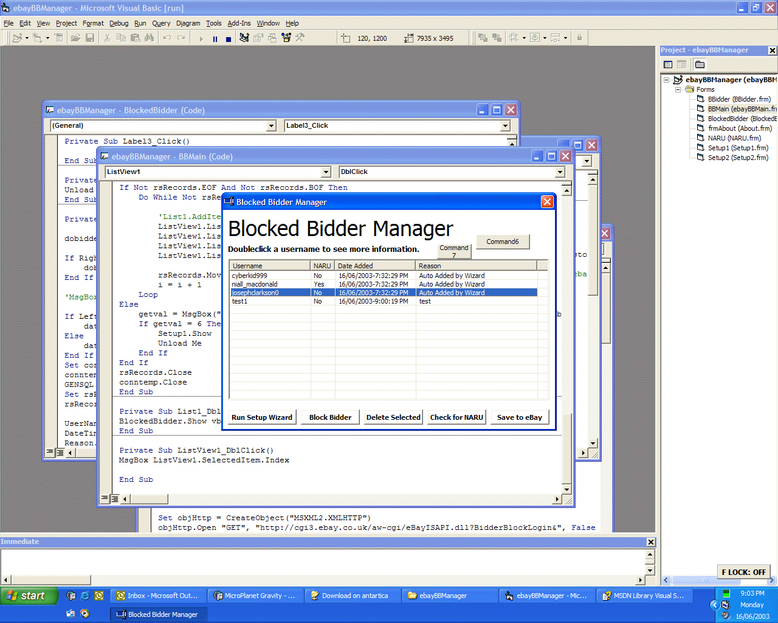Click the End stop square icon
The height and width of the screenshot is (623, 778).
coord(229,38)
